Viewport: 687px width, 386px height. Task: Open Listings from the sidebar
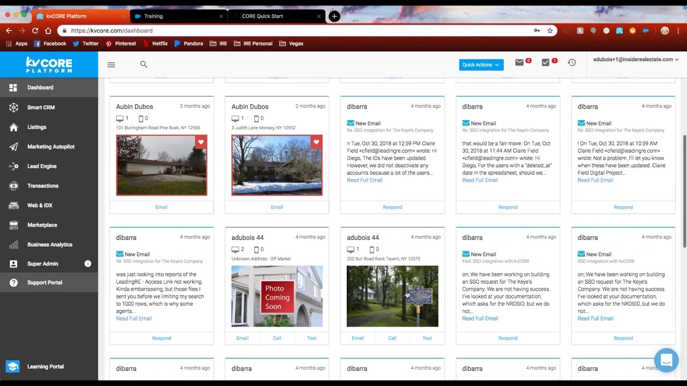pyautogui.click(x=49, y=127)
